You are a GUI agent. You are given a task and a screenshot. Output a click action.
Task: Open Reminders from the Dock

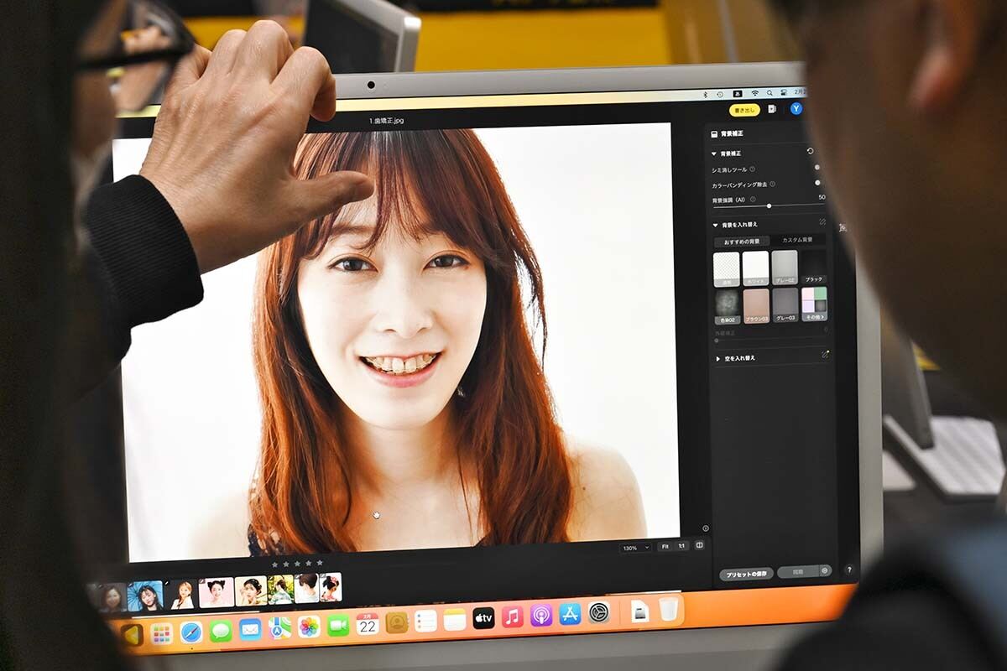click(425, 621)
